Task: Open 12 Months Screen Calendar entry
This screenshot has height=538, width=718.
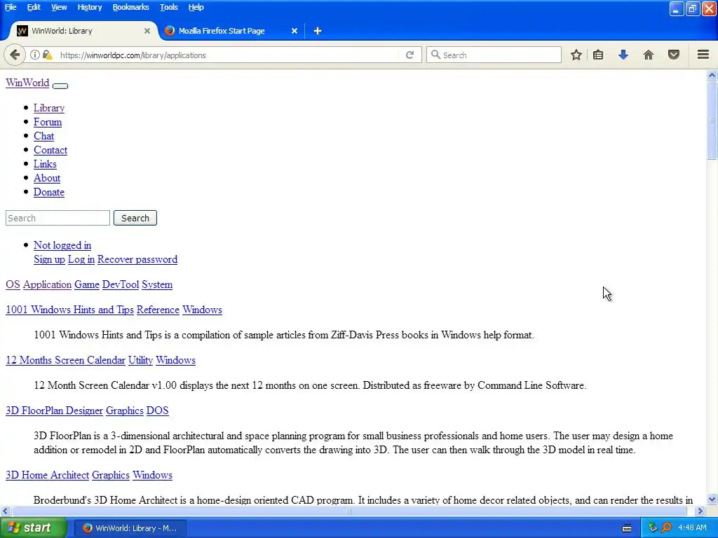Action: click(x=65, y=360)
